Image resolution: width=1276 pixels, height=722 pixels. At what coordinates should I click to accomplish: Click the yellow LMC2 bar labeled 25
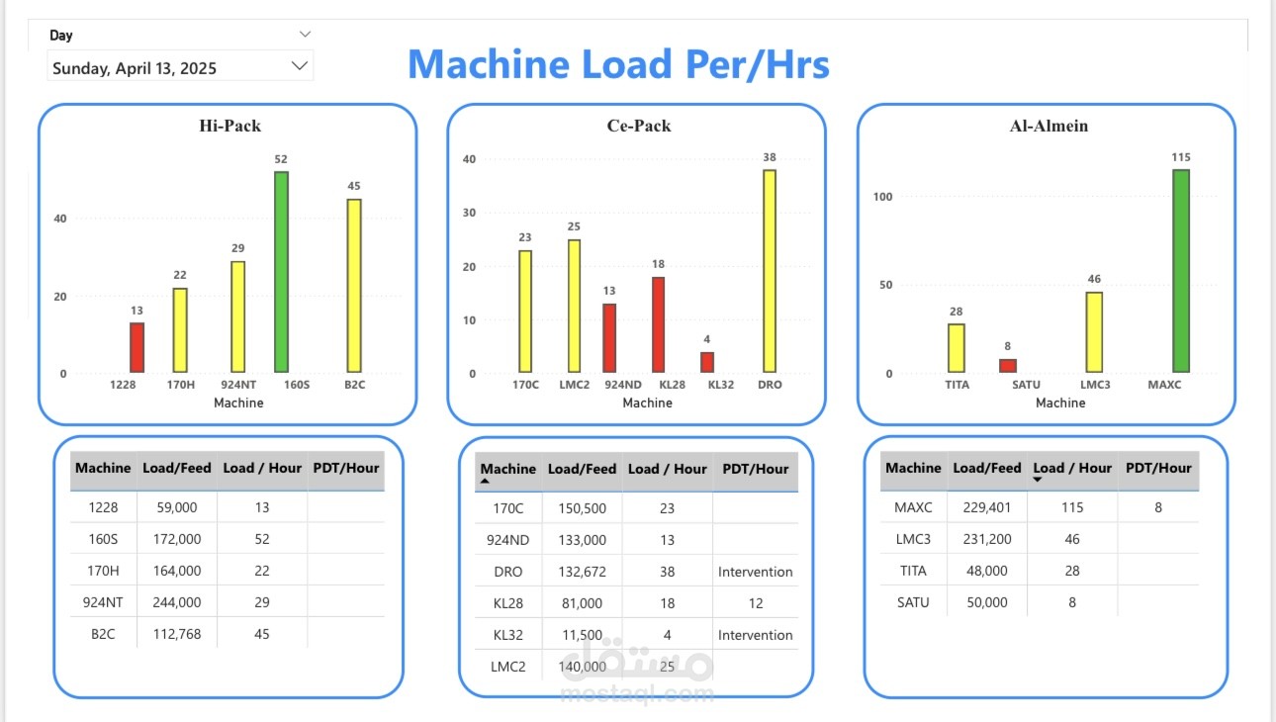tap(574, 307)
